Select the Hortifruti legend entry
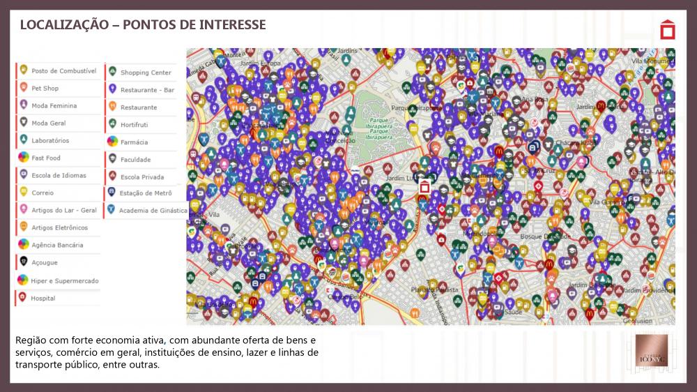The image size is (697, 392). click(134, 125)
